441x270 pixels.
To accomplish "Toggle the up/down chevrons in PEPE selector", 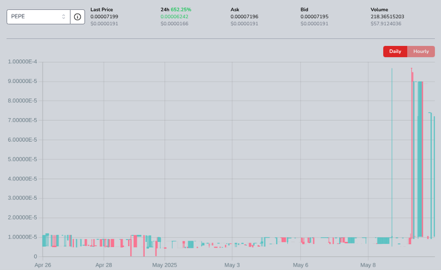I will (x=64, y=17).
